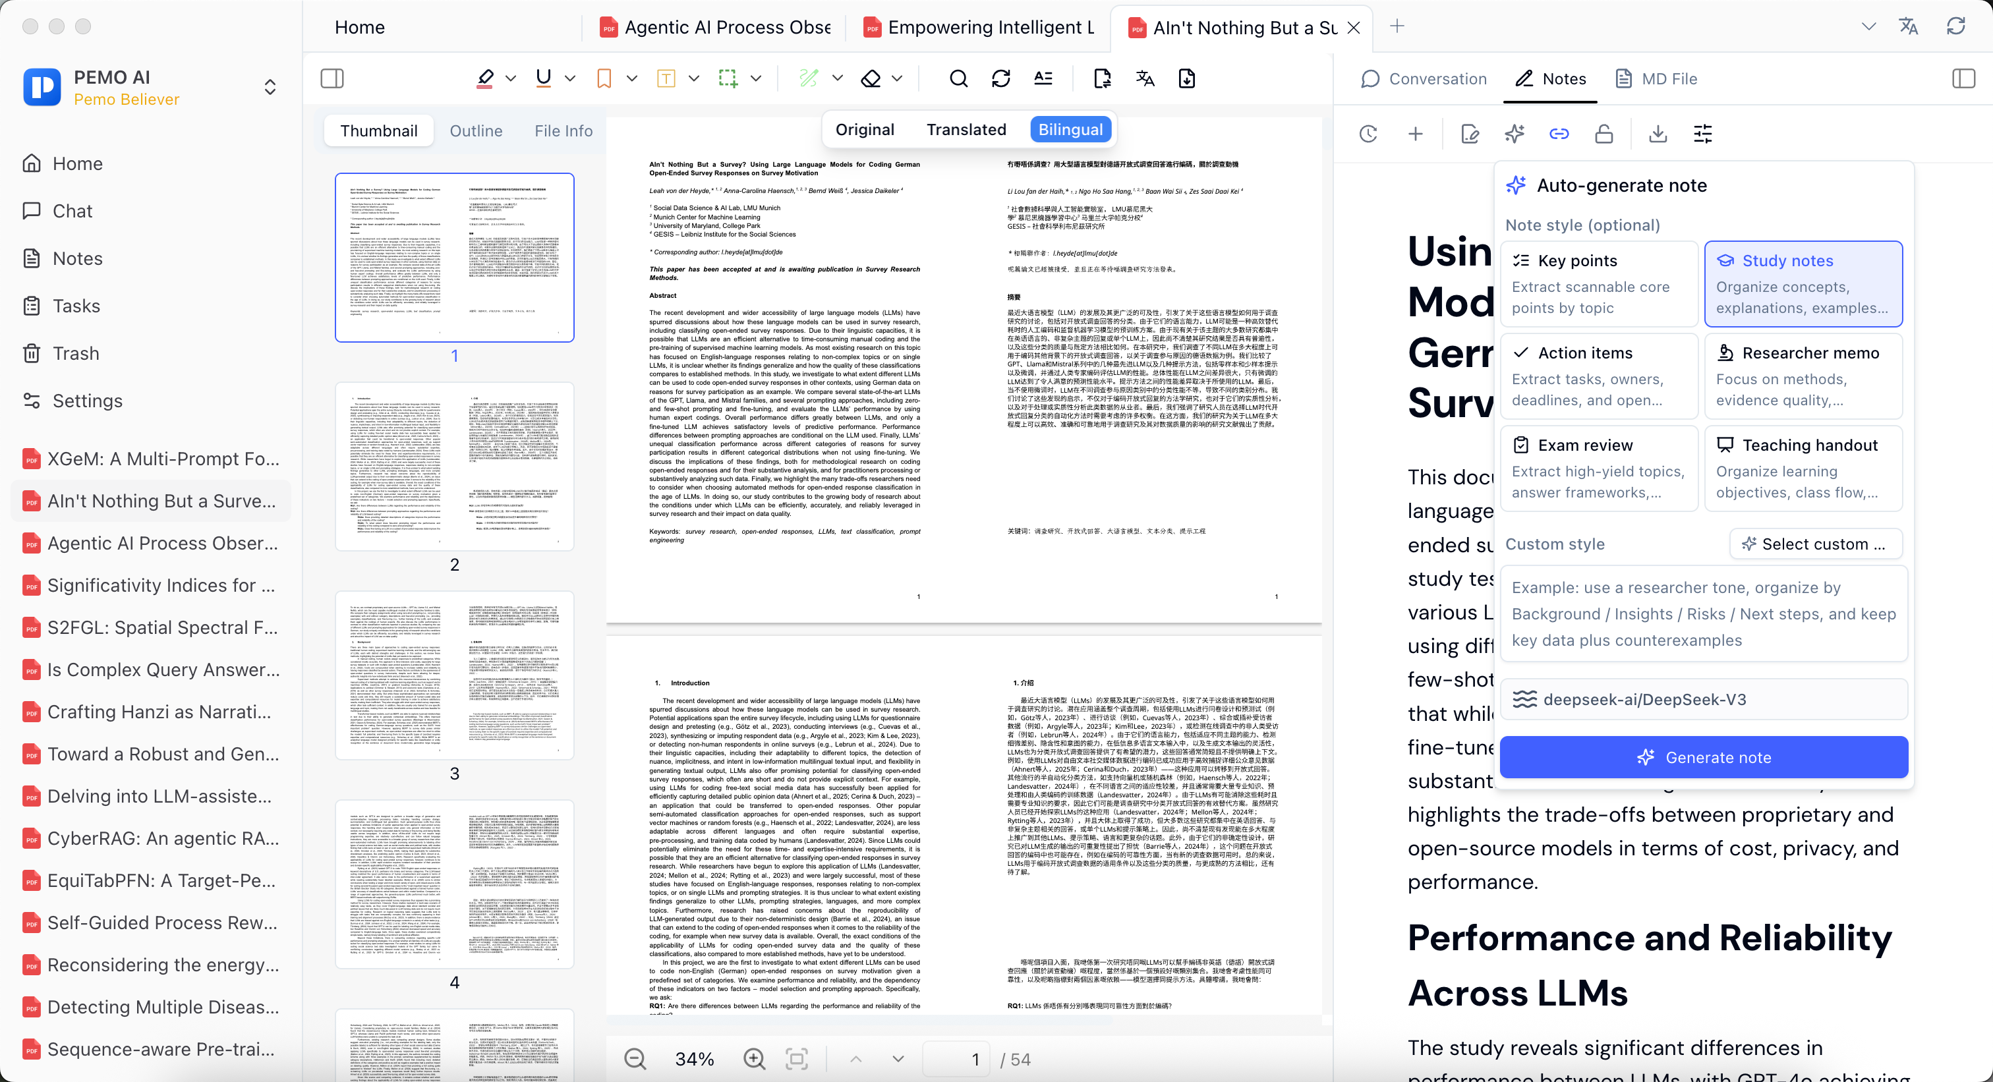Open the document search icon

point(958,78)
